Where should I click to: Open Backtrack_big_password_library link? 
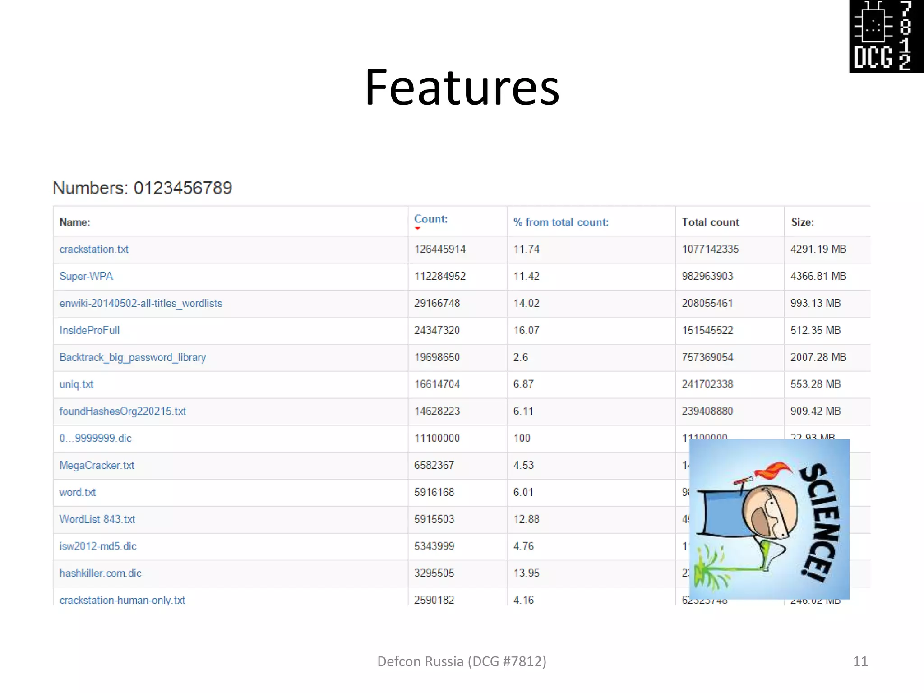coord(132,357)
